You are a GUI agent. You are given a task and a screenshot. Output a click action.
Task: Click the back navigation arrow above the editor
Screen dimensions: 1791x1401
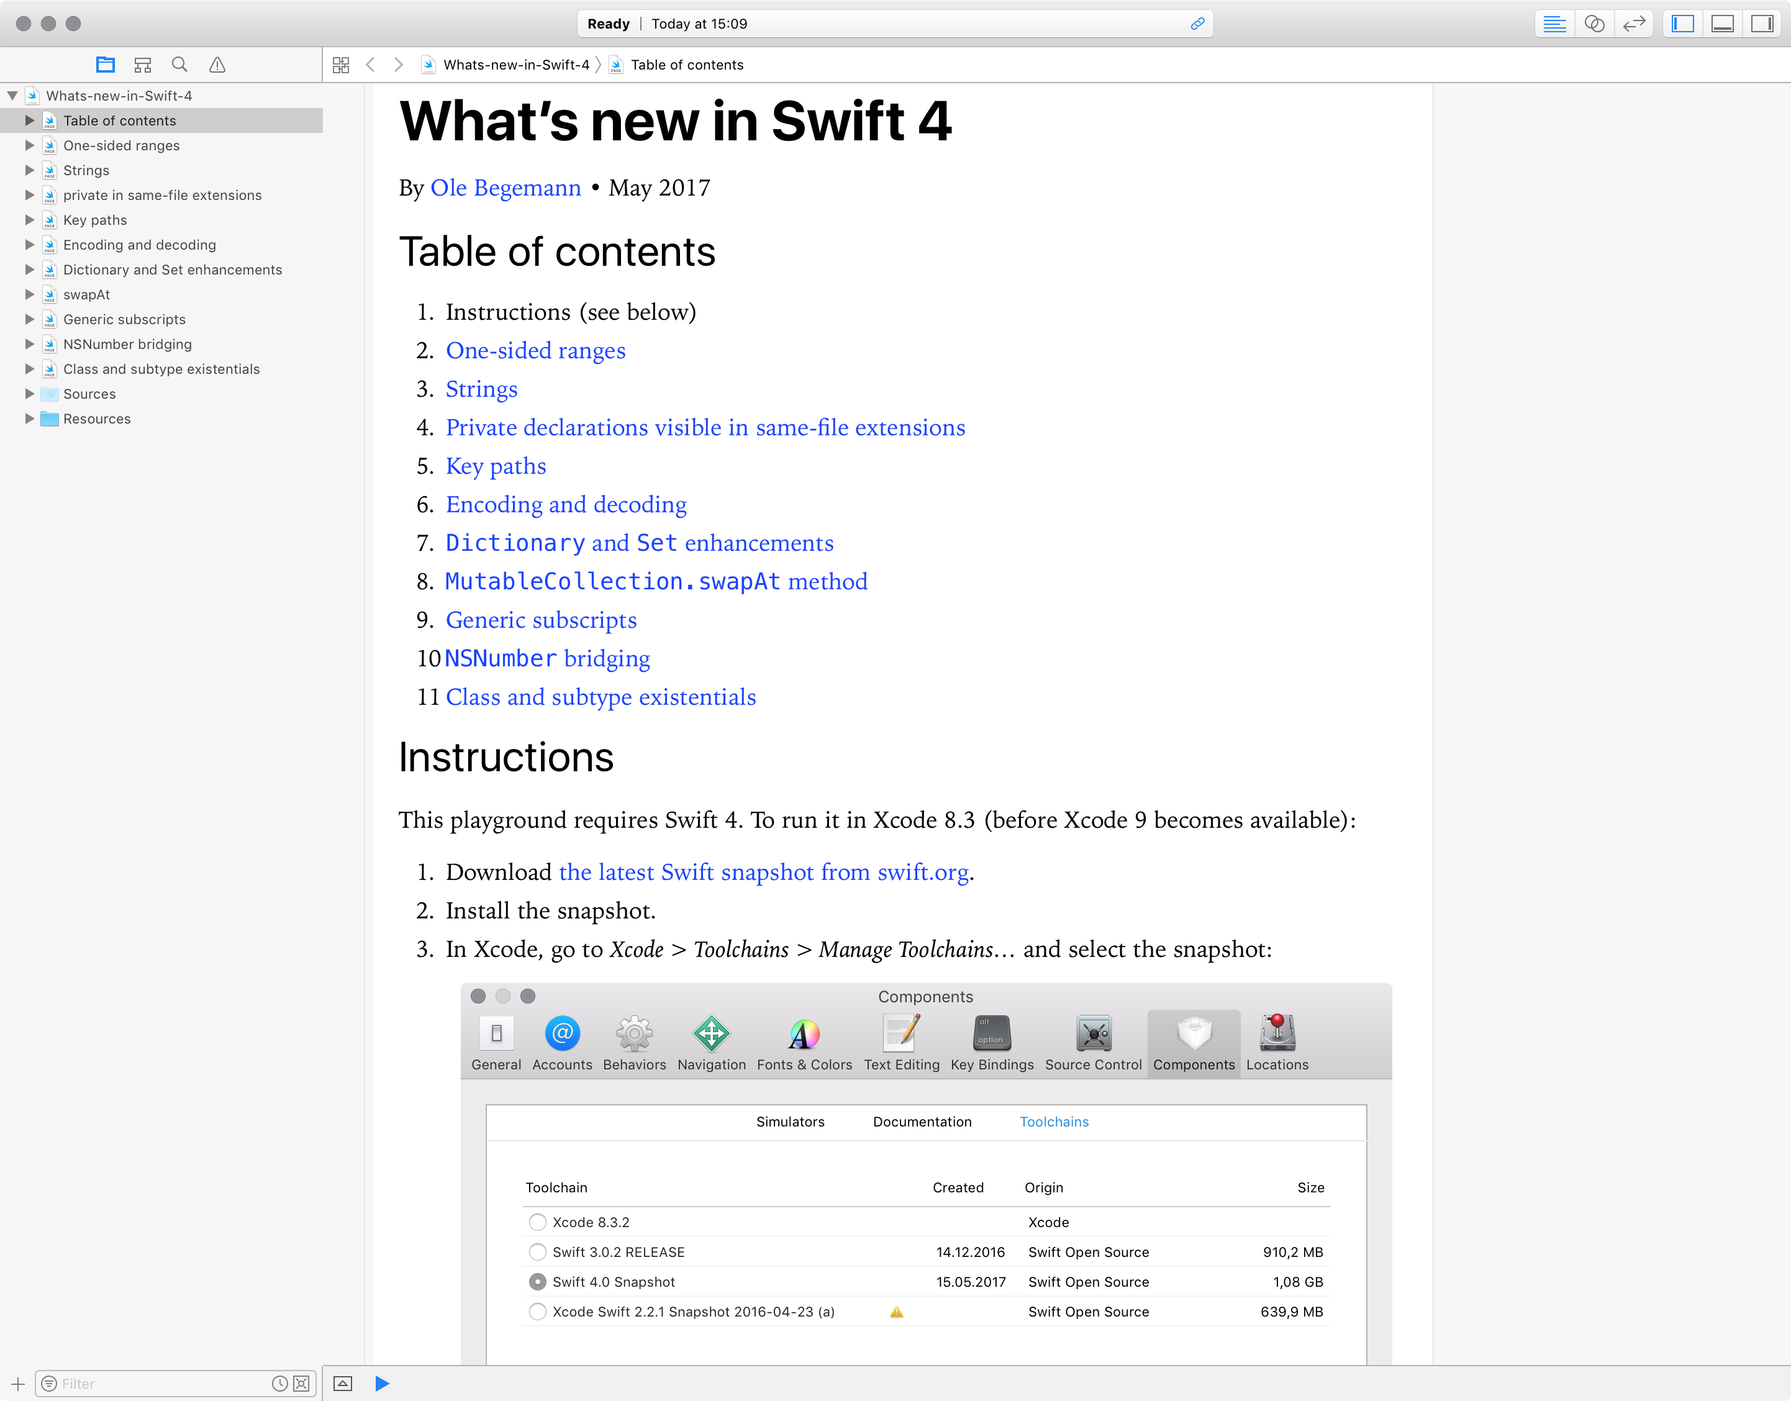371,64
